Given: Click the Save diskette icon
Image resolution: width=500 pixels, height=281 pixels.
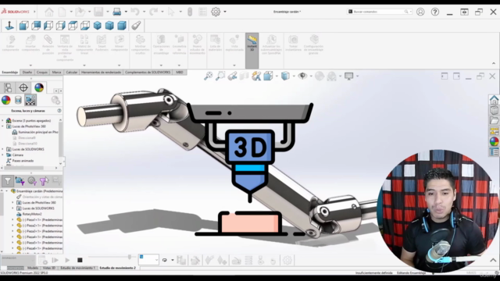Looking at the screenshot, I should click(x=98, y=12).
